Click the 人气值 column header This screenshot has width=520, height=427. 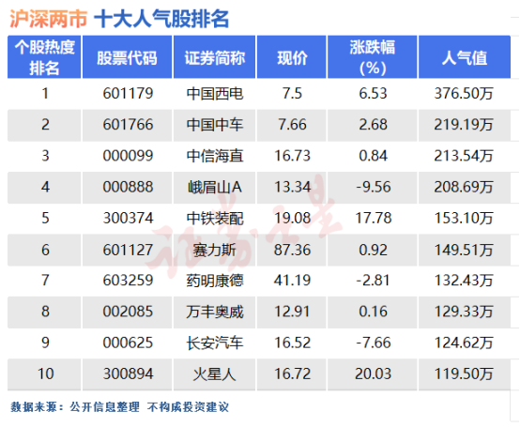[465, 57]
